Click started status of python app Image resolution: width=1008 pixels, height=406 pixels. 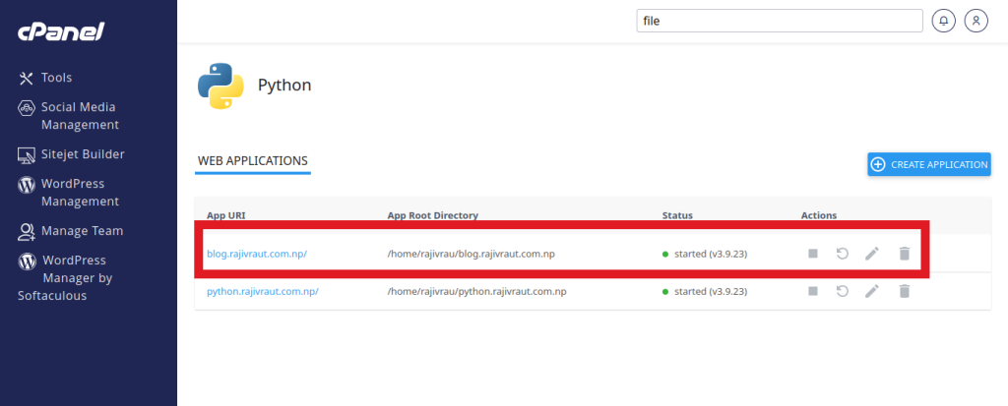[705, 292]
